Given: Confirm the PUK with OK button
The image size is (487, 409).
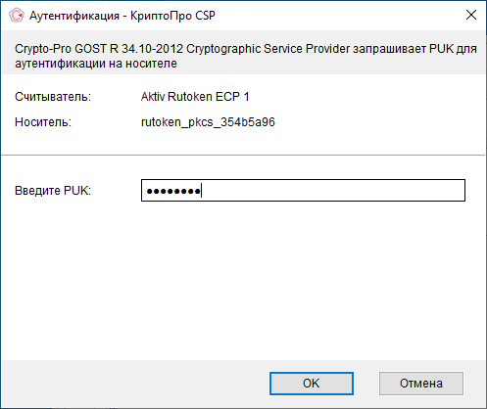Looking at the screenshot, I should 312,384.
